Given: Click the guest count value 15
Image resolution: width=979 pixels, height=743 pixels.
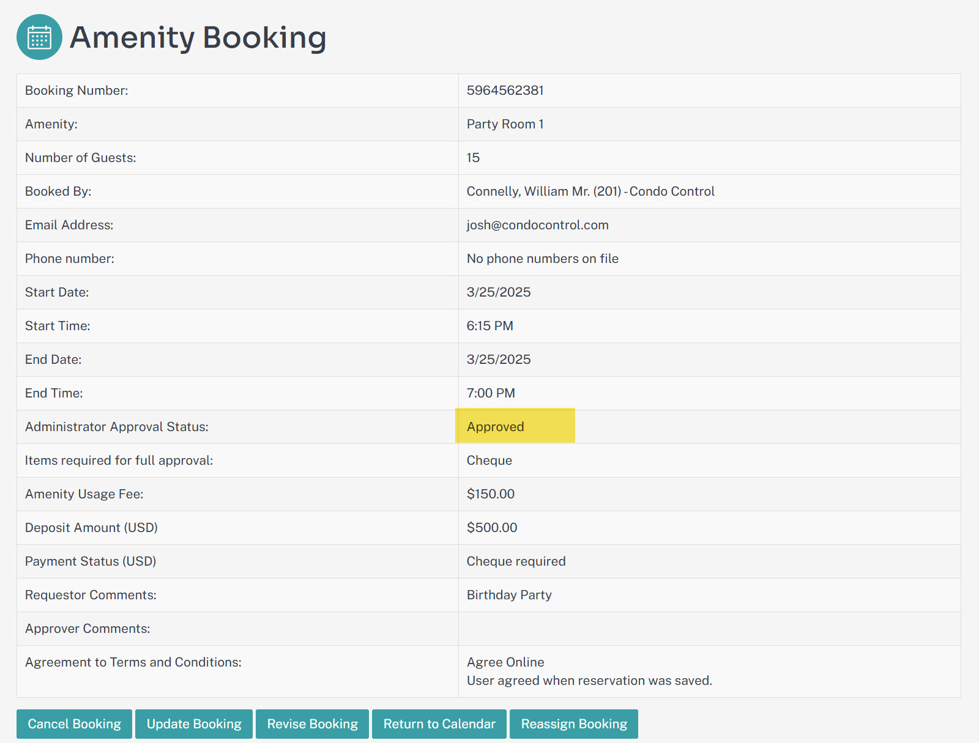Looking at the screenshot, I should (x=473, y=158).
